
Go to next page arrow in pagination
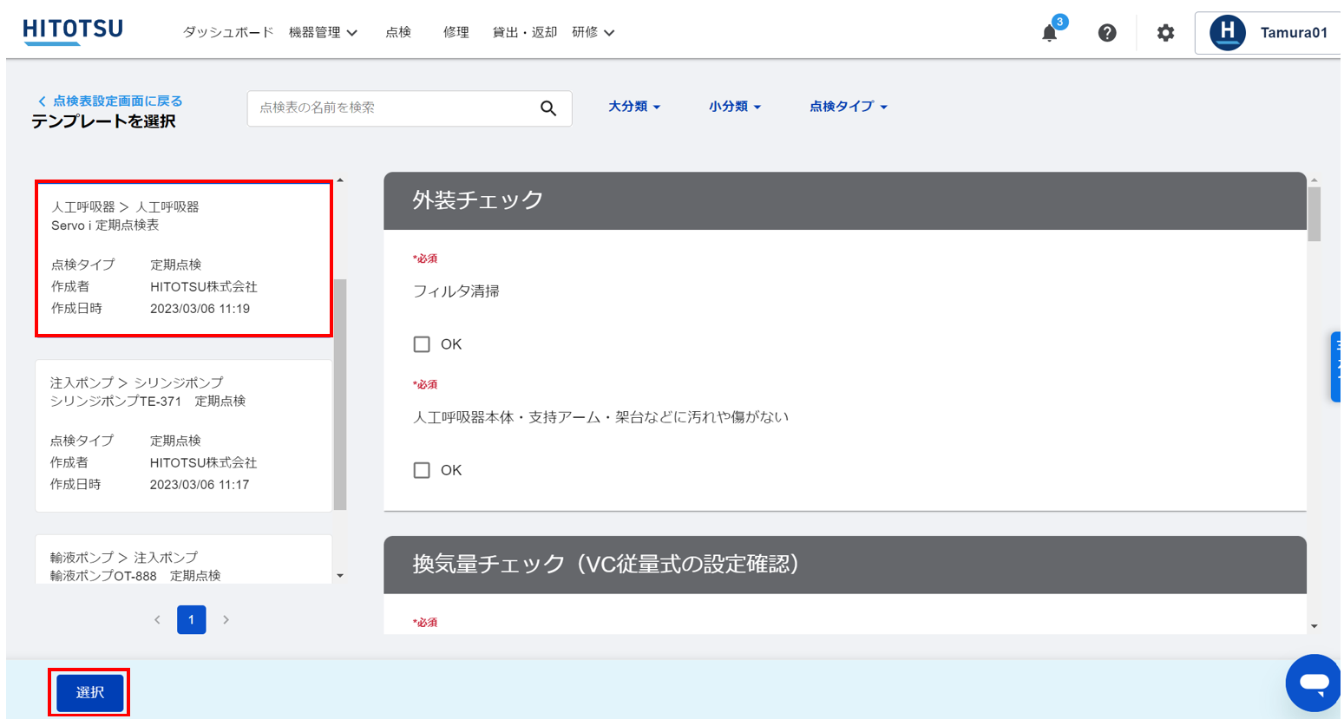click(226, 619)
